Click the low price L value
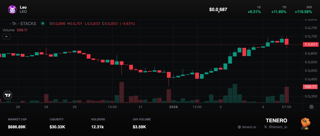The height and width of the screenshot is (136, 320). click(x=94, y=24)
